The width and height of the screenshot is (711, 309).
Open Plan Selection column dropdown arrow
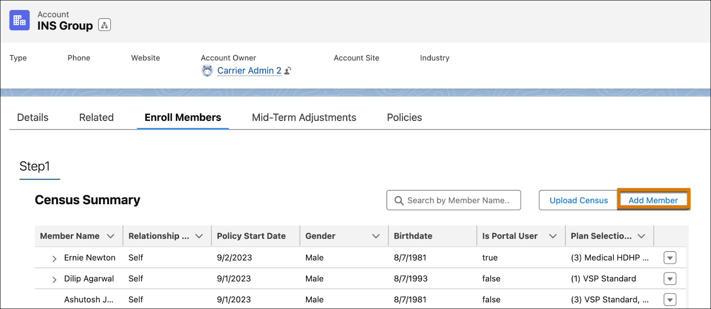[641, 236]
